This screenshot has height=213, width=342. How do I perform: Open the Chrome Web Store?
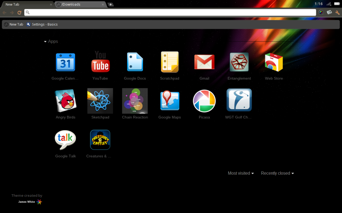point(274,62)
